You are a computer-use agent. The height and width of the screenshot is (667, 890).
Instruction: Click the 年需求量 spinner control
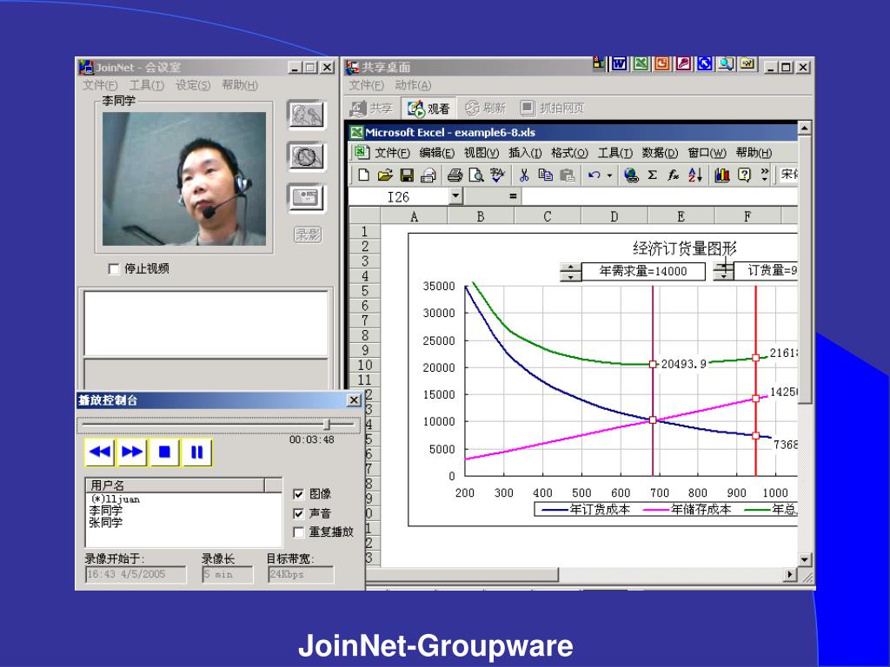point(570,272)
